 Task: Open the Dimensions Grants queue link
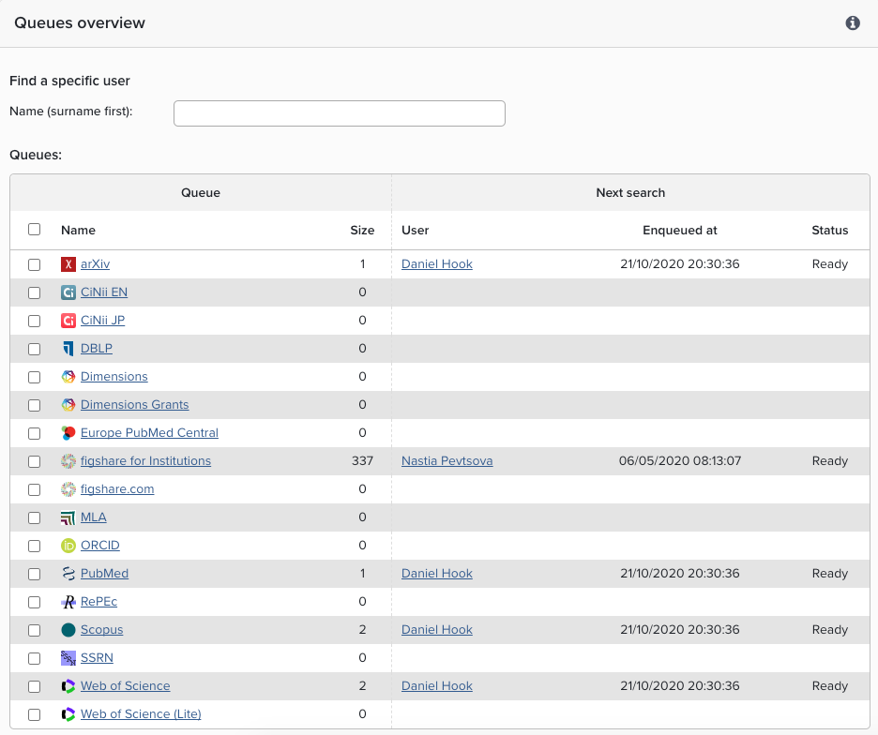[134, 405]
